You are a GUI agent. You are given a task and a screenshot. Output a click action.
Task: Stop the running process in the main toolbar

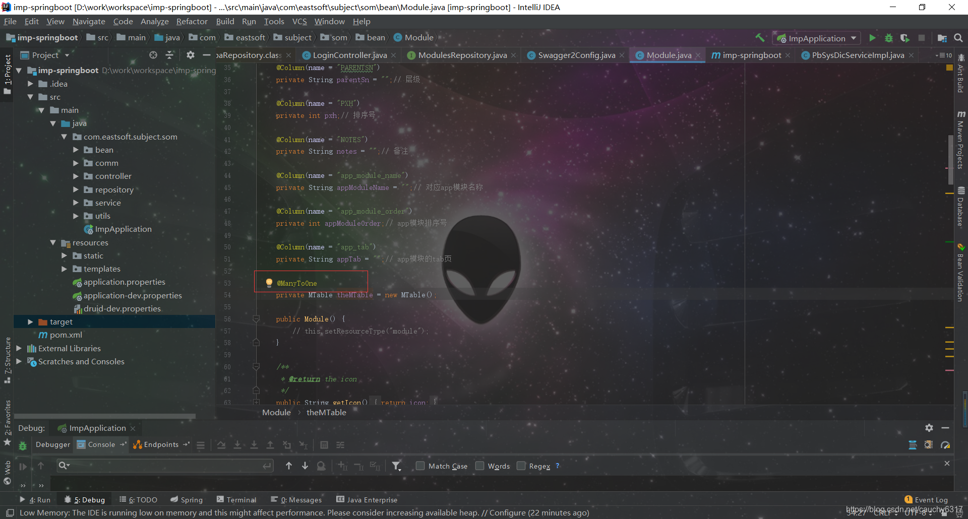point(922,38)
